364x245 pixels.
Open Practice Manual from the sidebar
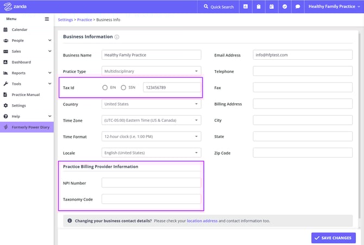[x=26, y=95]
